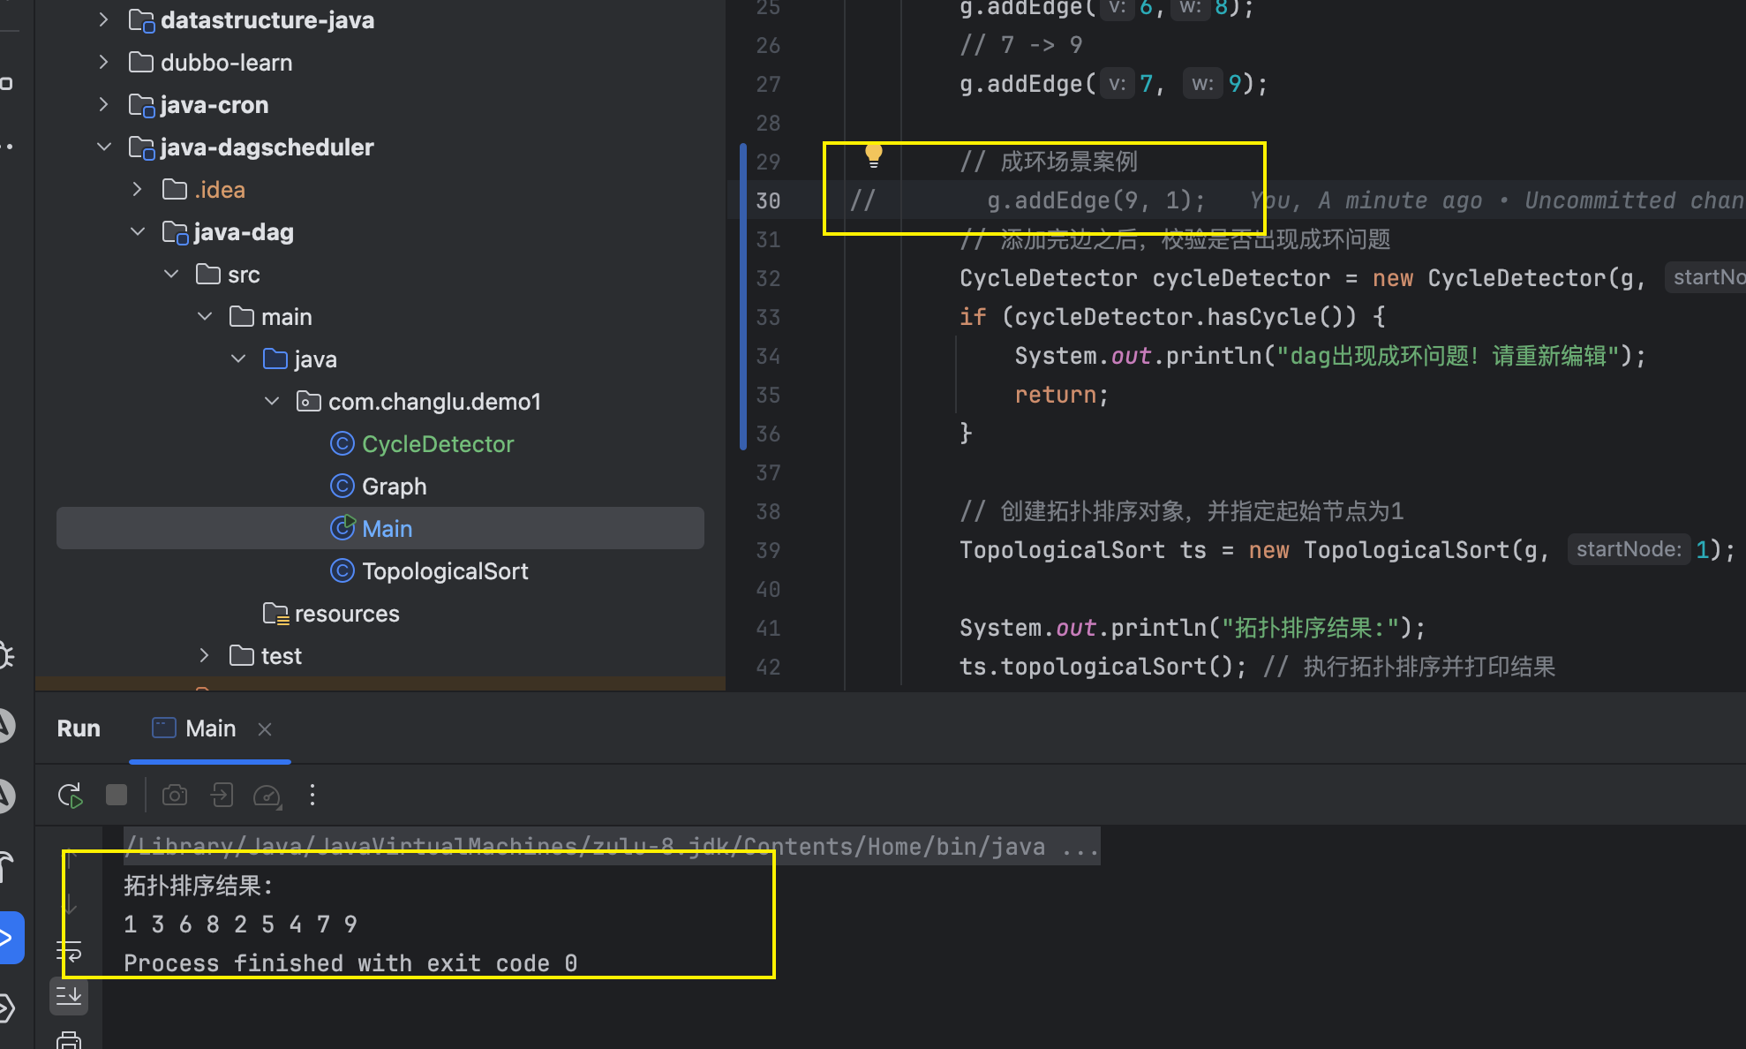Click the exit arrow icon in Run toolbar

(222, 796)
